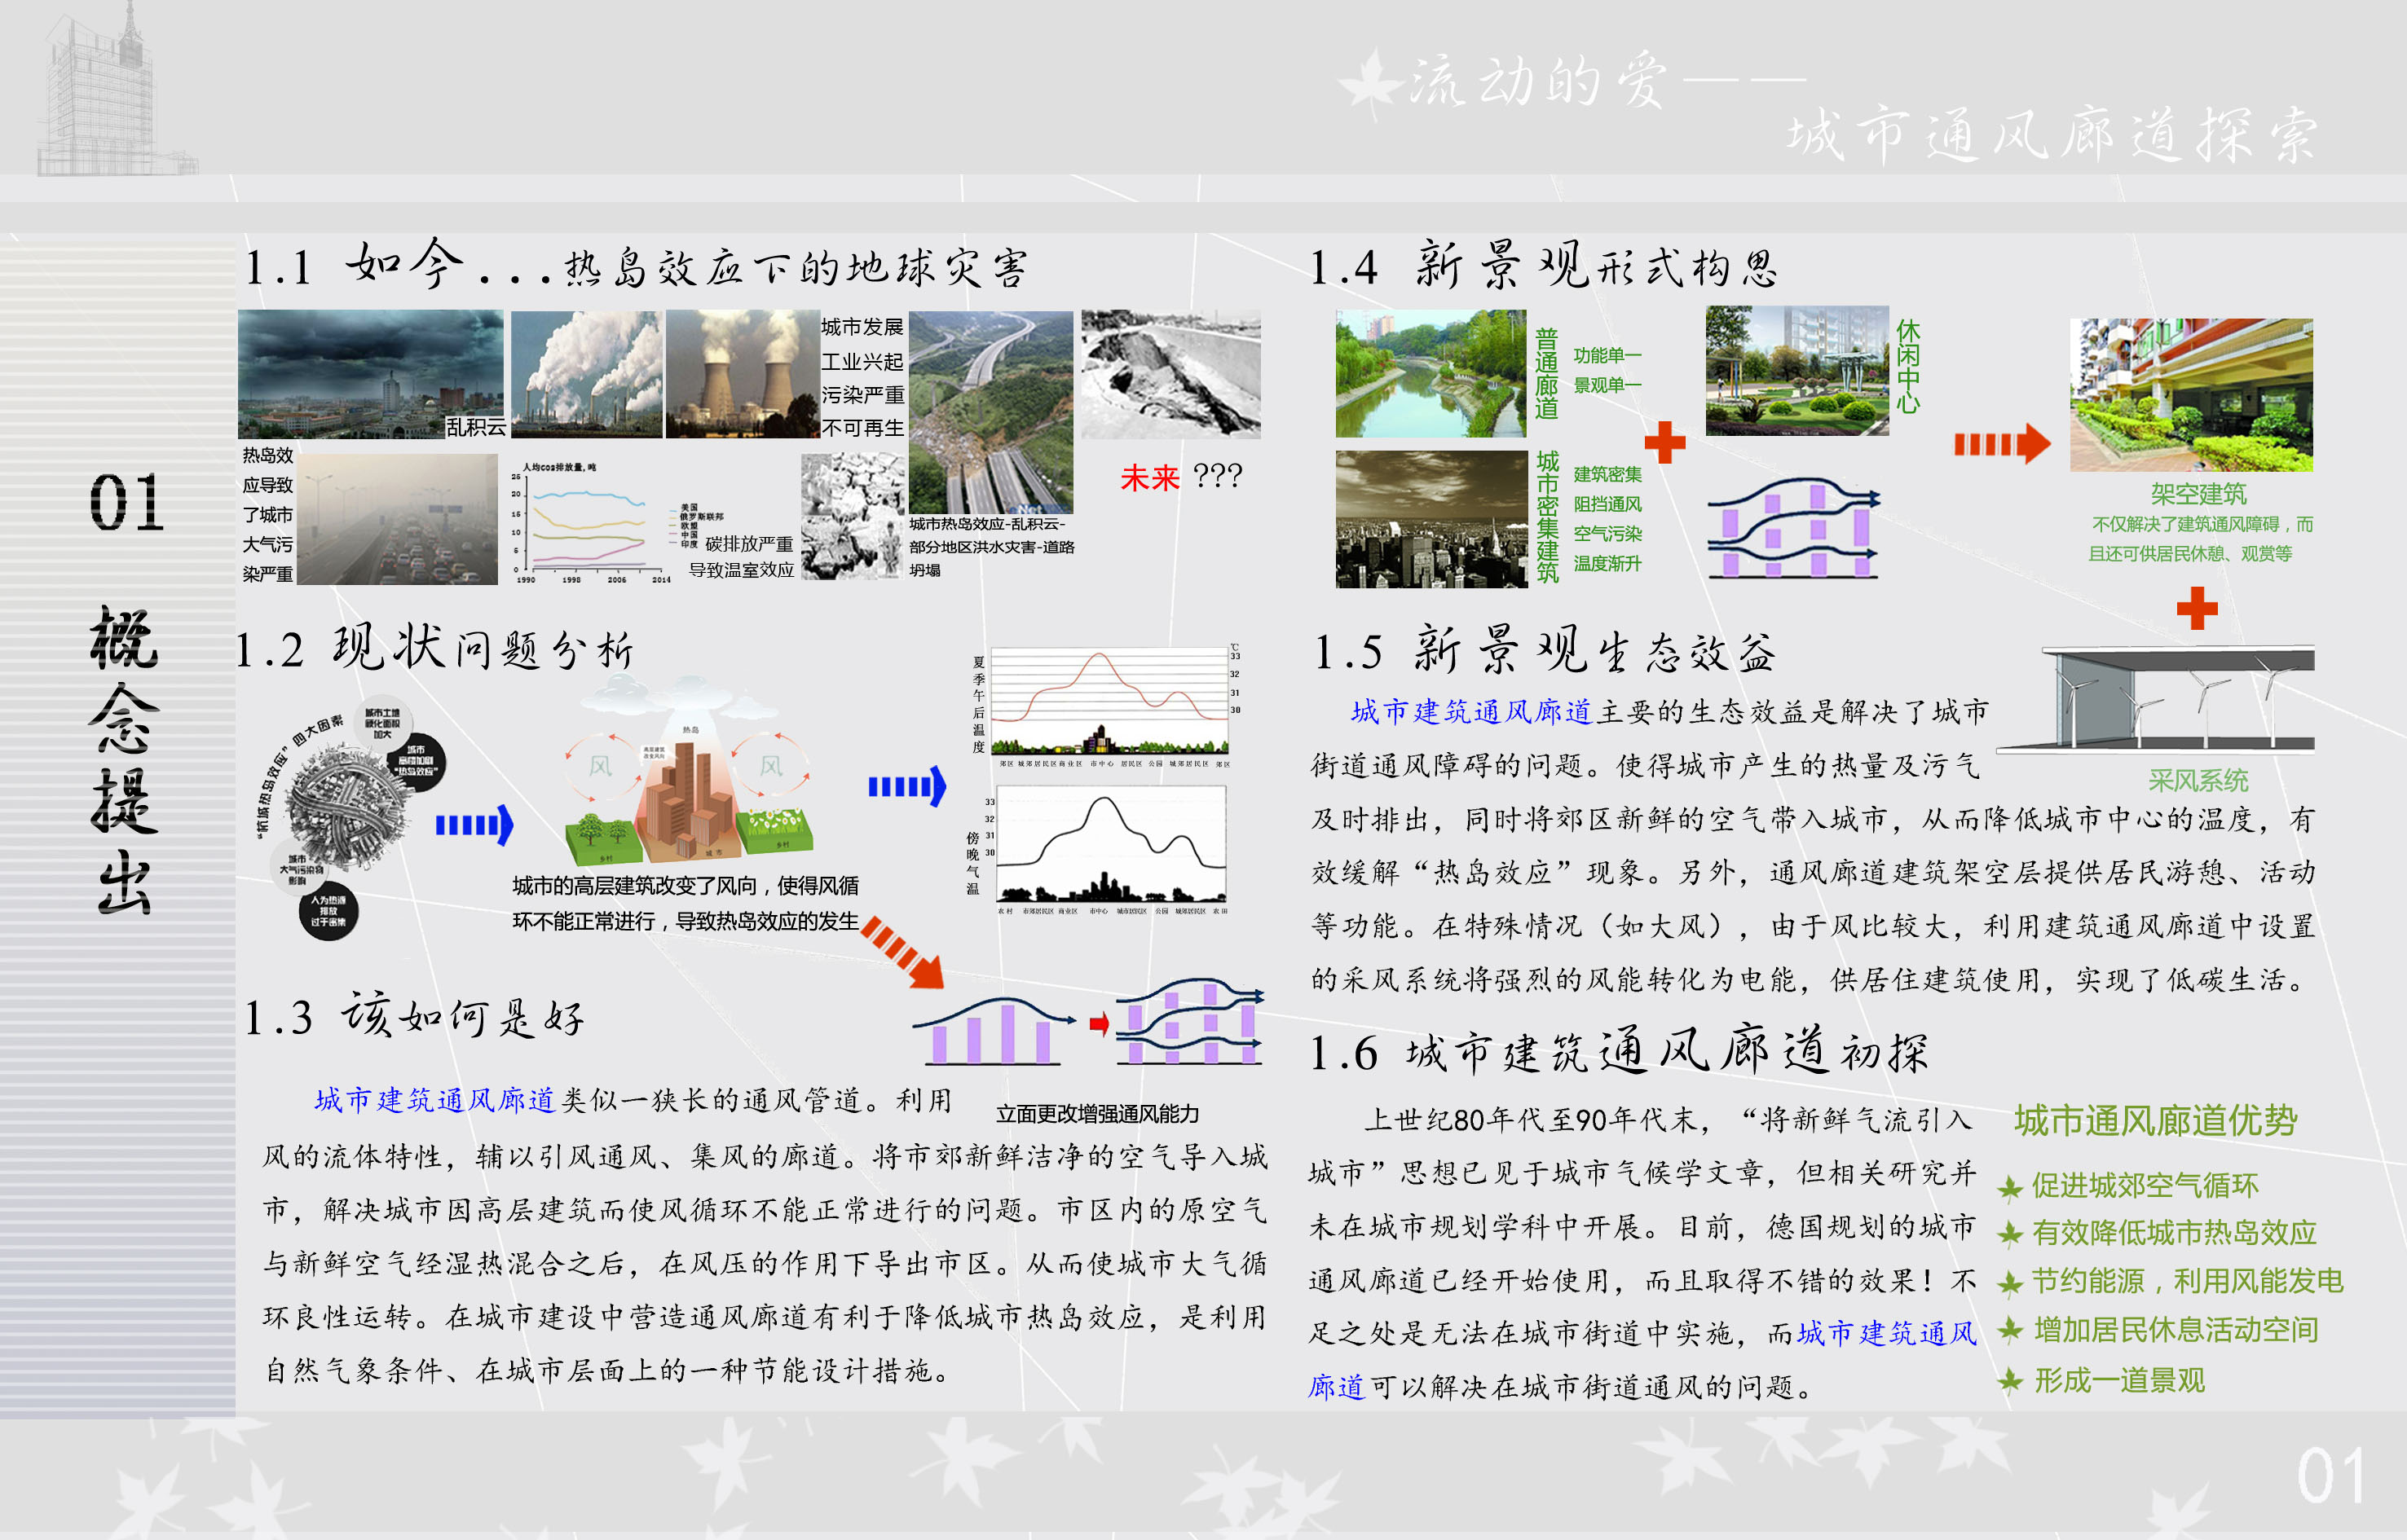Click the green star beside 增加居民休息活动空间
The width and height of the screenshot is (2407, 1540).
click(x=2010, y=1330)
